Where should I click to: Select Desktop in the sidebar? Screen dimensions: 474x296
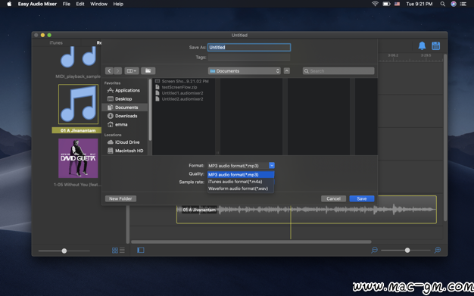(x=125, y=99)
